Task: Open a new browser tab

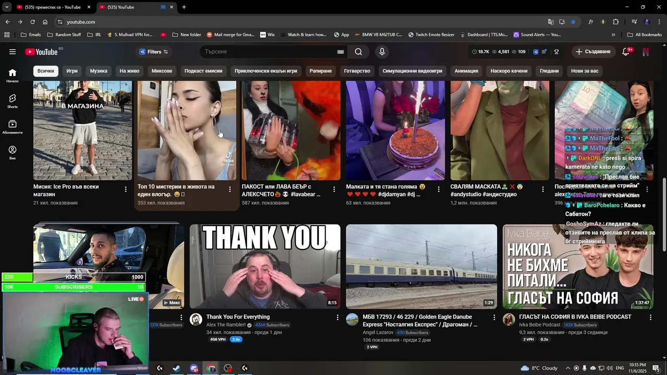Action: coord(184,7)
